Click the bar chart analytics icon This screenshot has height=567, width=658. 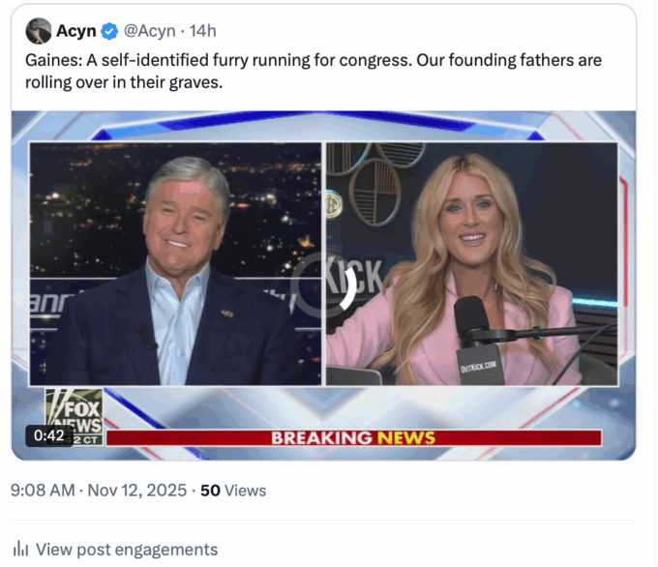20,550
